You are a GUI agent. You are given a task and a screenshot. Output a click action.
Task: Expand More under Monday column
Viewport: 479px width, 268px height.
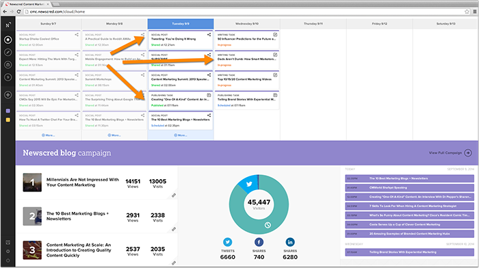tap(114, 135)
